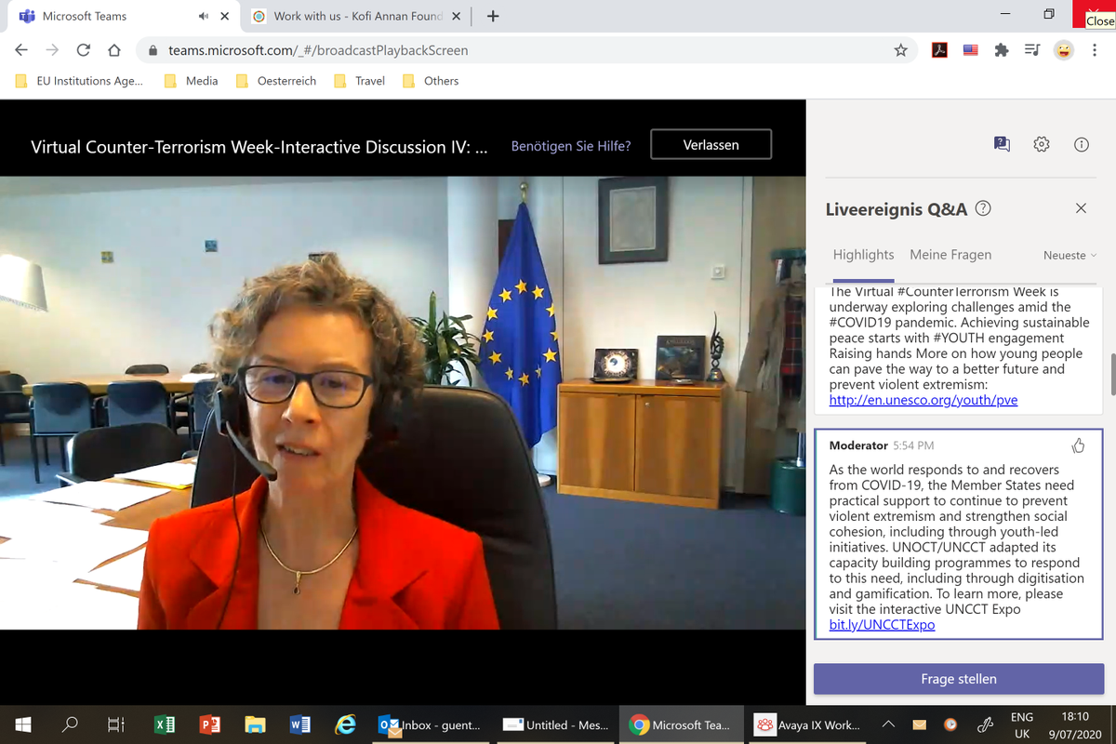This screenshot has height=744, width=1116.
Task: Open the Extensions puzzle menu
Action: click(1002, 50)
